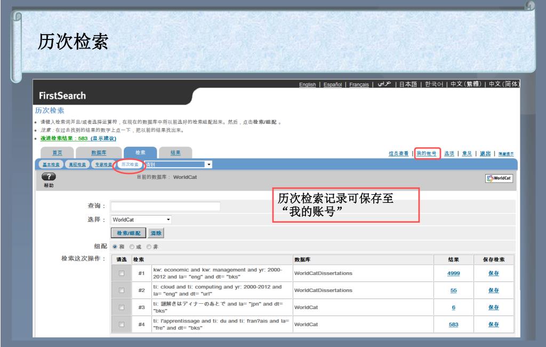The width and height of the screenshot is (546, 347).
Task: Click the 馆员查看 link
Action: [398, 153]
